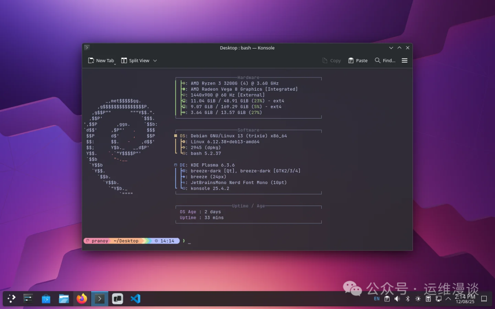Click the Konsole window menu icon in title bar
Viewport: 495px width, 309px height.
(87, 48)
